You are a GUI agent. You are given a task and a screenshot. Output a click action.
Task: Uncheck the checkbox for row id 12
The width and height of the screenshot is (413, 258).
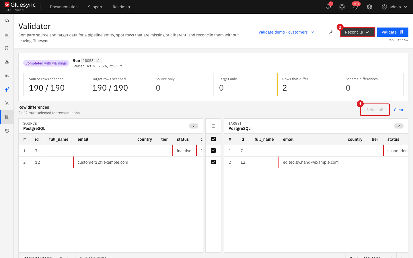click(x=213, y=162)
